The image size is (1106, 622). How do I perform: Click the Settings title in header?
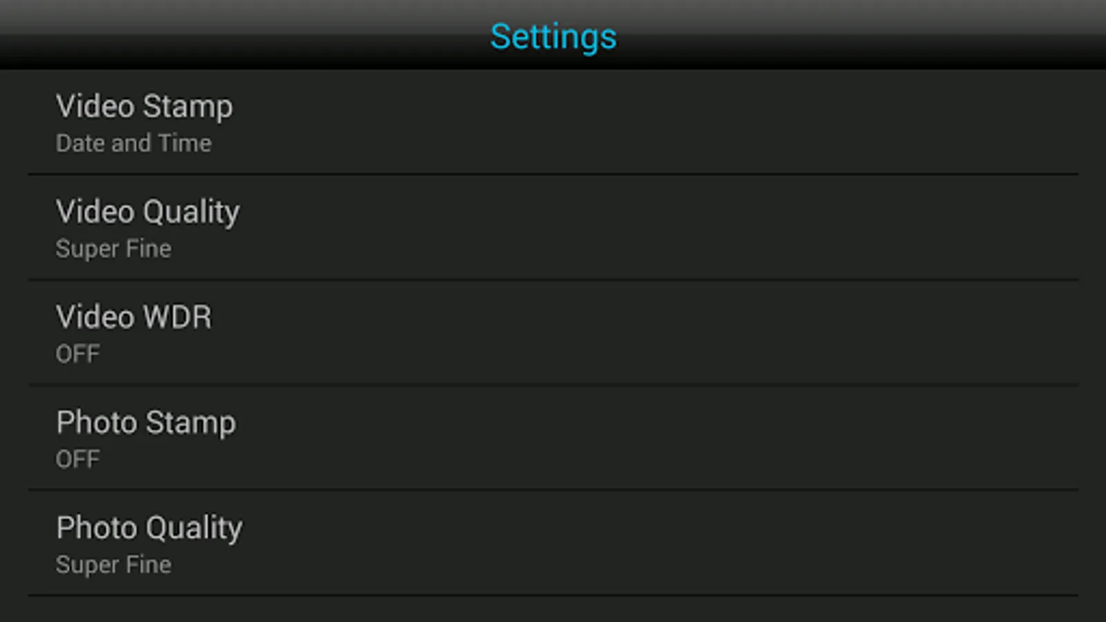(x=553, y=37)
